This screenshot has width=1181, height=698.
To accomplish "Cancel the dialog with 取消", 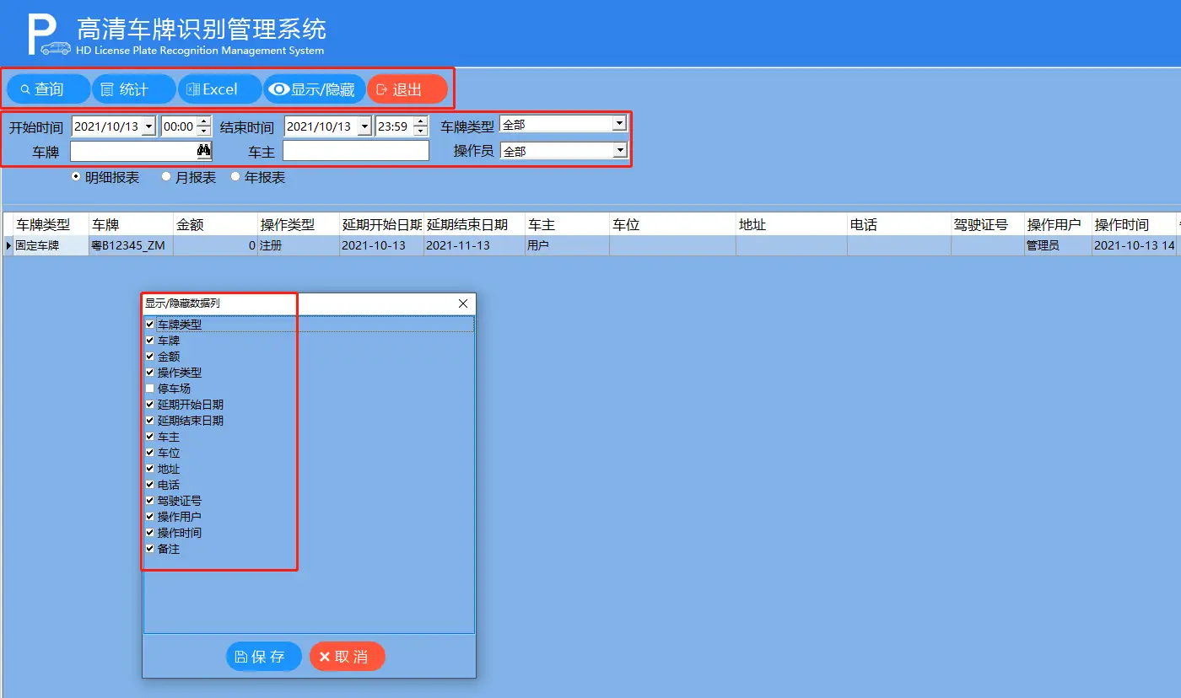I will click(x=347, y=656).
